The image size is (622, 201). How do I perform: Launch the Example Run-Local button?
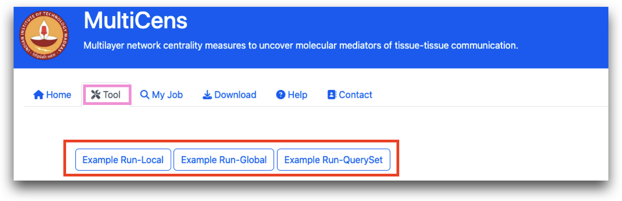(x=123, y=159)
